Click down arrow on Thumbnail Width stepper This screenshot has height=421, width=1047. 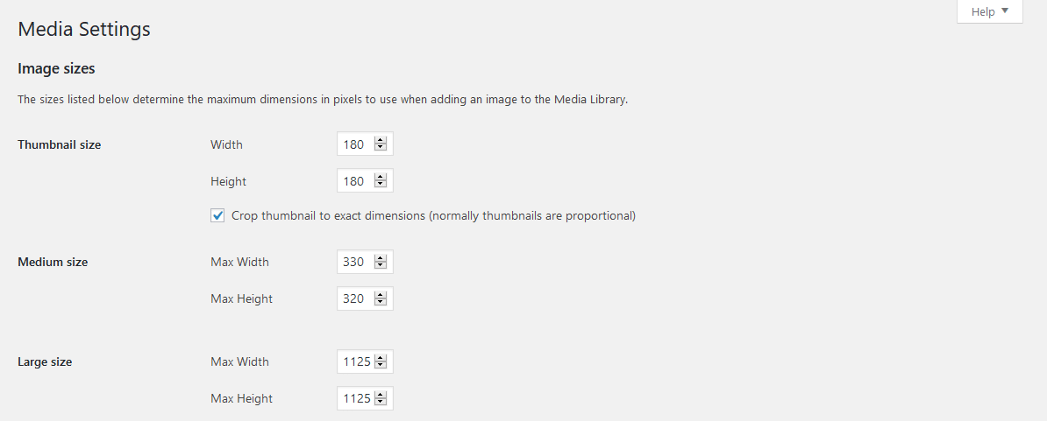click(x=381, y=148)
